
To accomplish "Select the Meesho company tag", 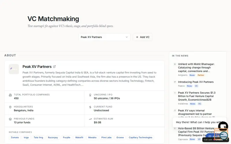I will (92, 138).
